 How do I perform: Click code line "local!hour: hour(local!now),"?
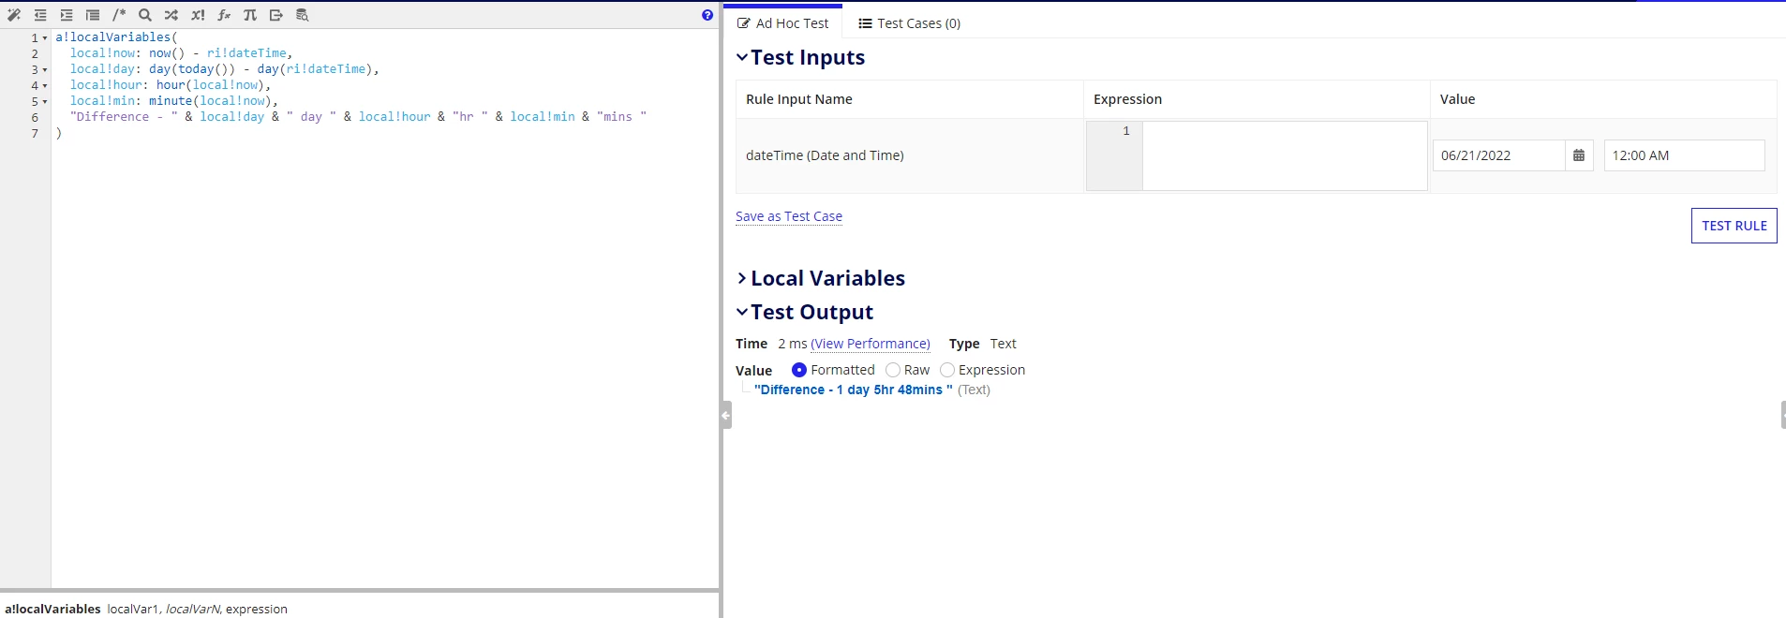pyautogui.click(x=171, y=85)
